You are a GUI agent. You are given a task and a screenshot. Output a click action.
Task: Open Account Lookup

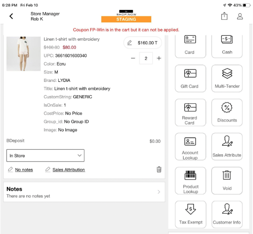(191, 147)
